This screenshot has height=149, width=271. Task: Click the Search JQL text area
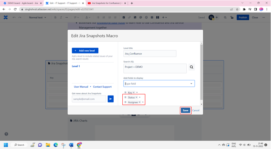(x=155, y=68)
